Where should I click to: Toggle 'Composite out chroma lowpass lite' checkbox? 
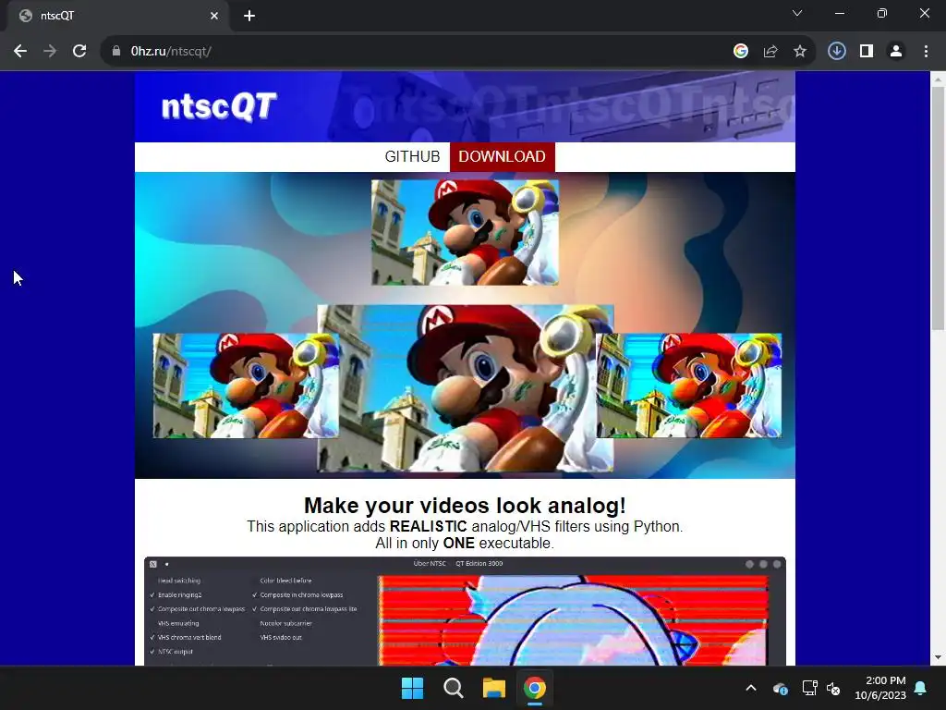click(305, 609)
